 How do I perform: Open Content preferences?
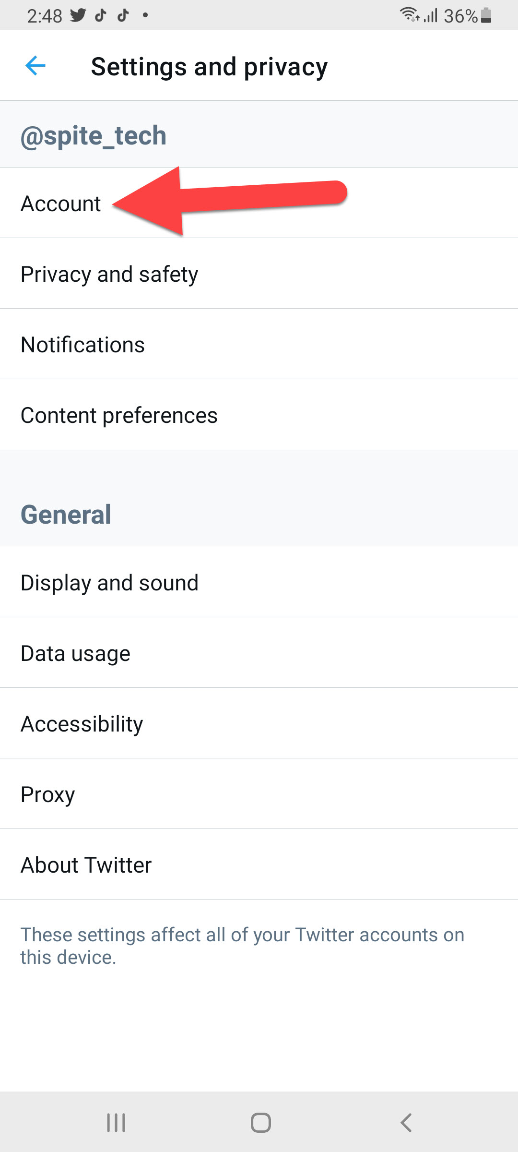point(119,415)
